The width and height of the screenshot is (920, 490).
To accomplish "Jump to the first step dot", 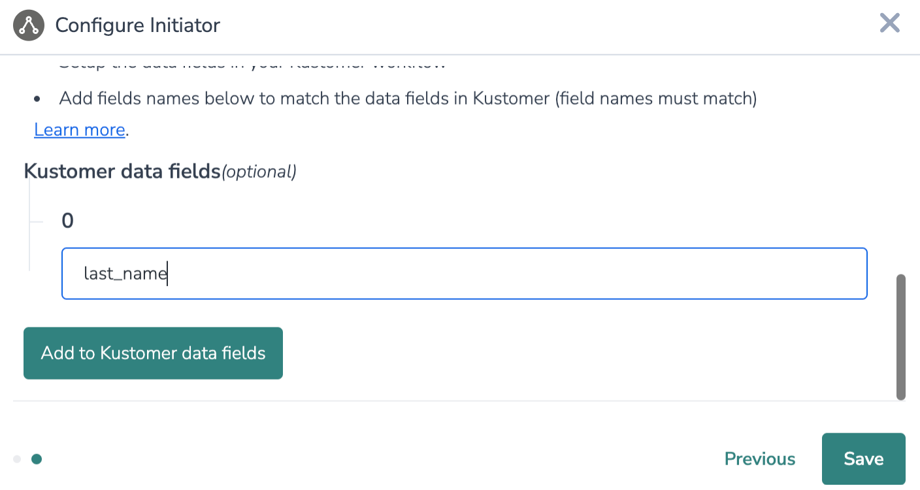I will [17, 459].
